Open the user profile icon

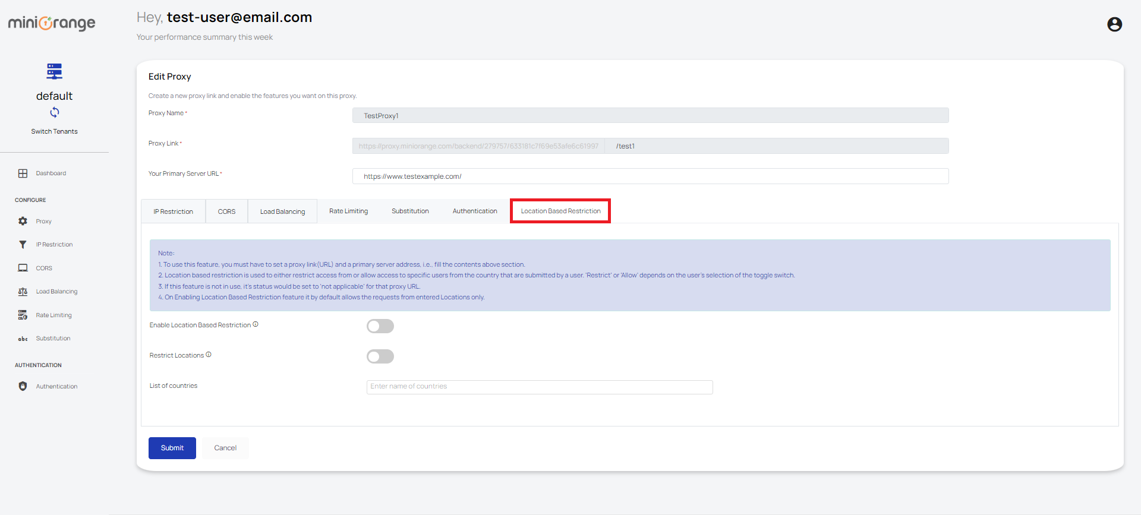(1114, 24)
